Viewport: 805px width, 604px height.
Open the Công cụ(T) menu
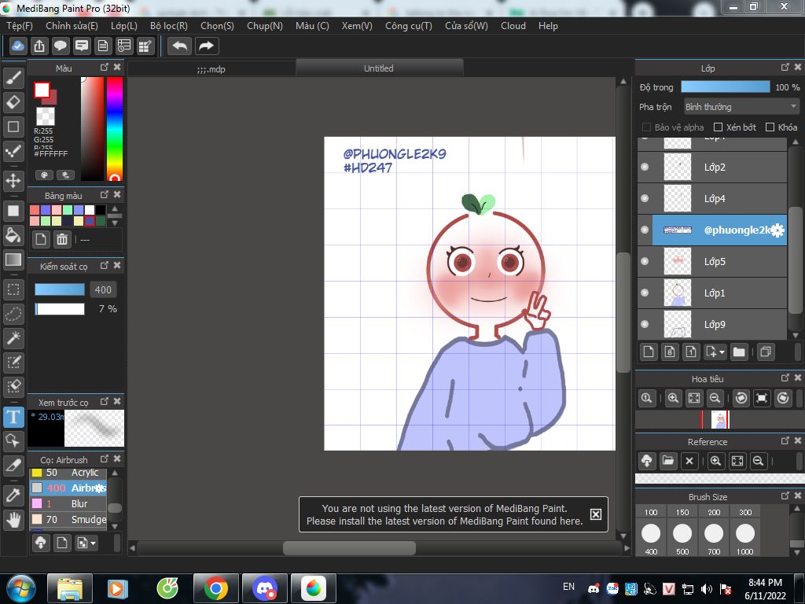[409, 26]
